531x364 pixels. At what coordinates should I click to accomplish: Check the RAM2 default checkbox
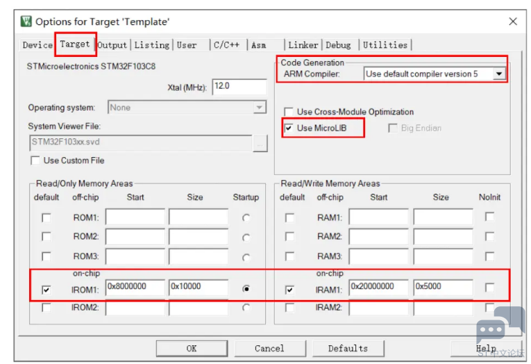tap(289, 236)
